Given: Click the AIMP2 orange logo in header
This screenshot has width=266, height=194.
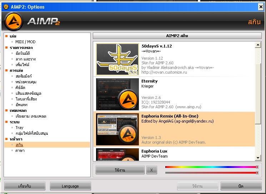Looking at the screenshot, I should pos(14,21).
